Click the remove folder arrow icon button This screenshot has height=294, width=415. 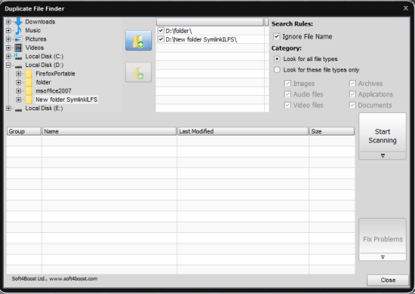point(138,72)
